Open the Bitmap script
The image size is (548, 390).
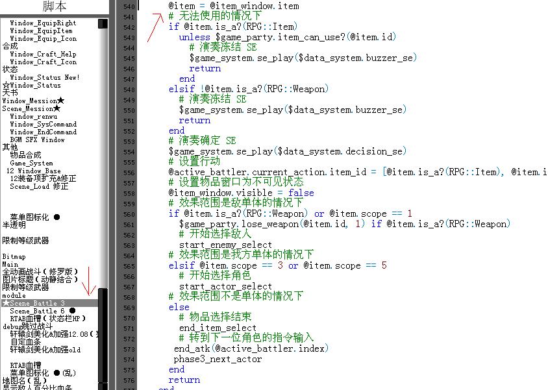pyautogui.click(x=14, y=256)
